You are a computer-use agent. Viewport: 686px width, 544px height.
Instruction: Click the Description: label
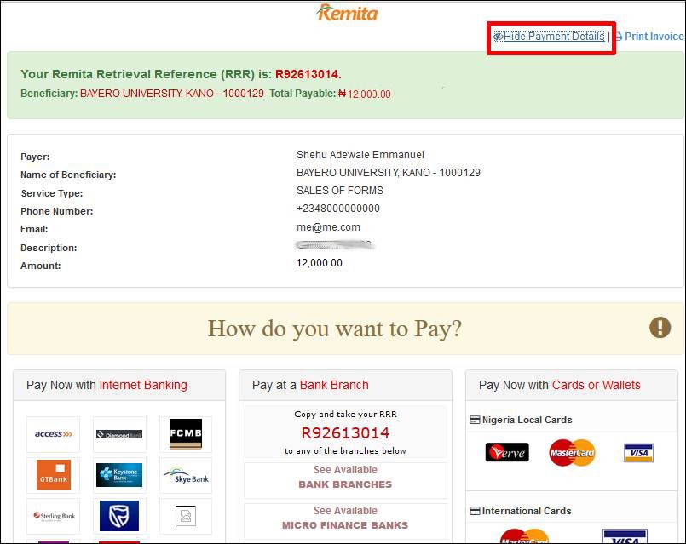[49, 248]
